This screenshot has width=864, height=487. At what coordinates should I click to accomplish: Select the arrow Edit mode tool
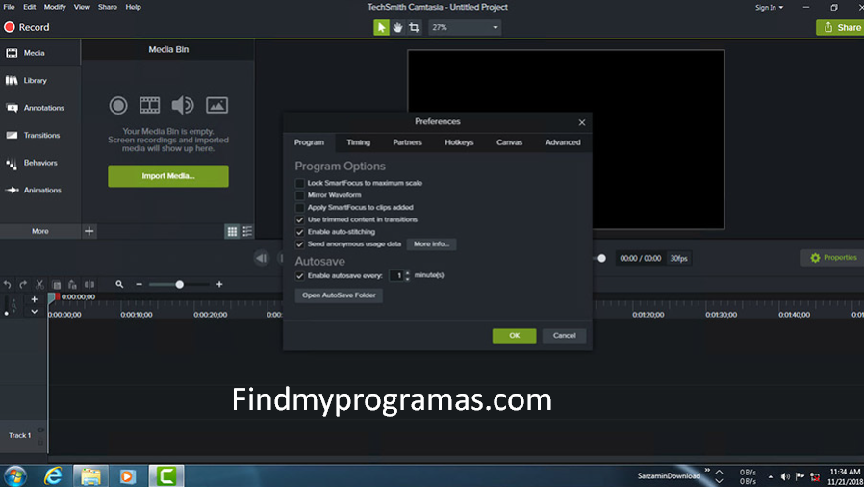pos(381,27)
